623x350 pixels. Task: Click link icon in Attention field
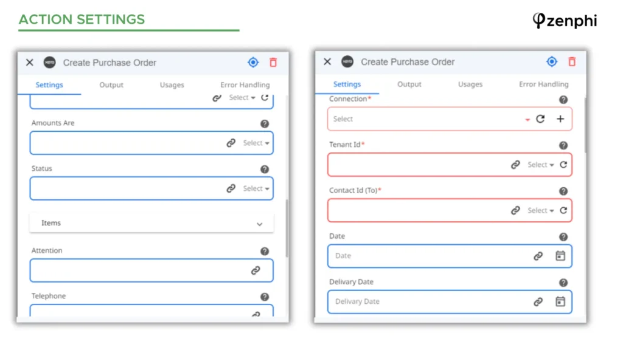256,270
